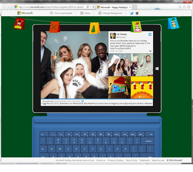Refresh the page with the reload icon
The width and height of the screenshot is (193, 172).
coord(93,7)
